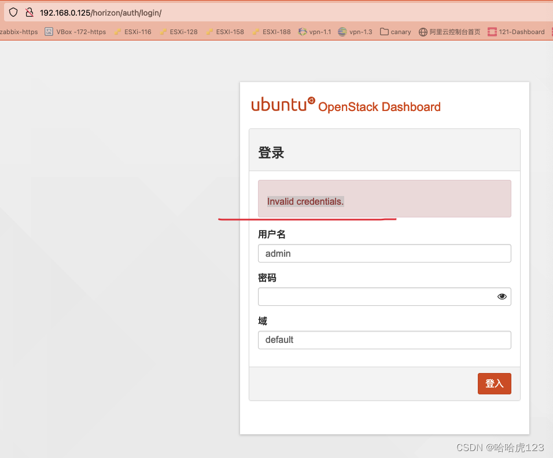Click the site identity icon in address bar

pyautogui.click(x=28, y=12)
